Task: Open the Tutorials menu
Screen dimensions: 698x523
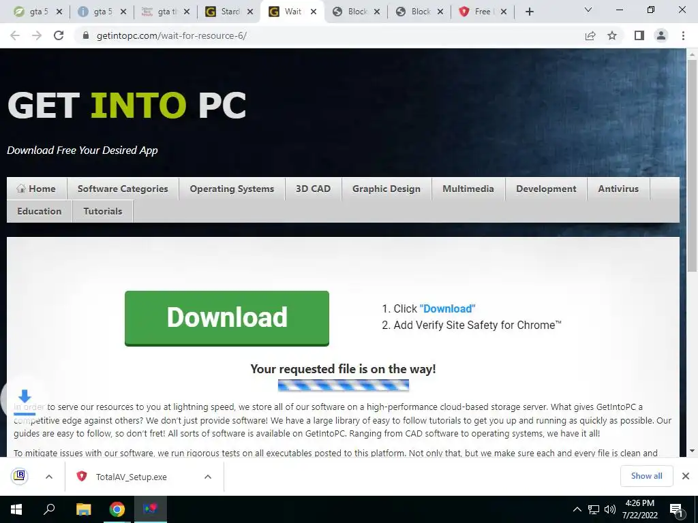Action: tap(103, 211)
